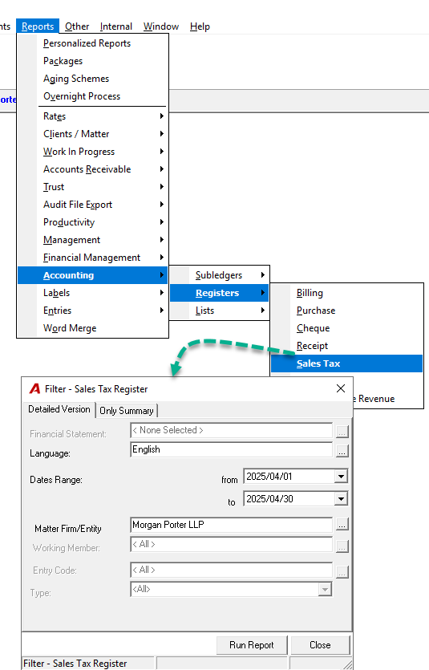Open the Financial Statement ellipsis button
429x670 pixels.
pos(342,432)
